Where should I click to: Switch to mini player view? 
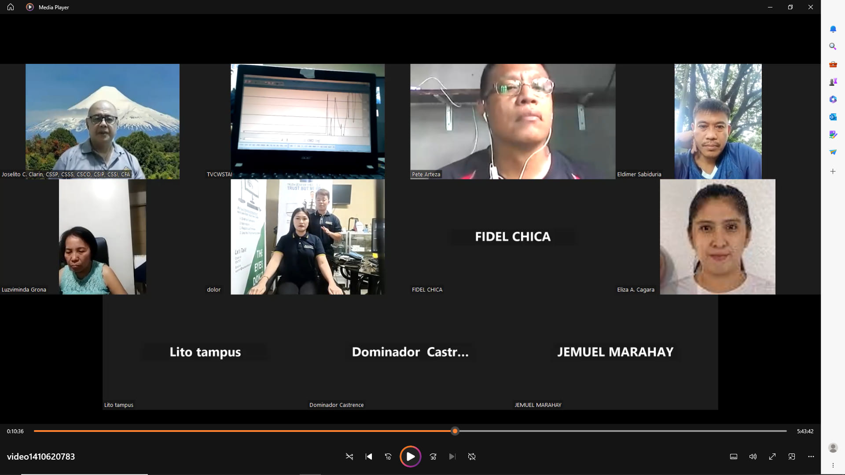coord(792,457)
